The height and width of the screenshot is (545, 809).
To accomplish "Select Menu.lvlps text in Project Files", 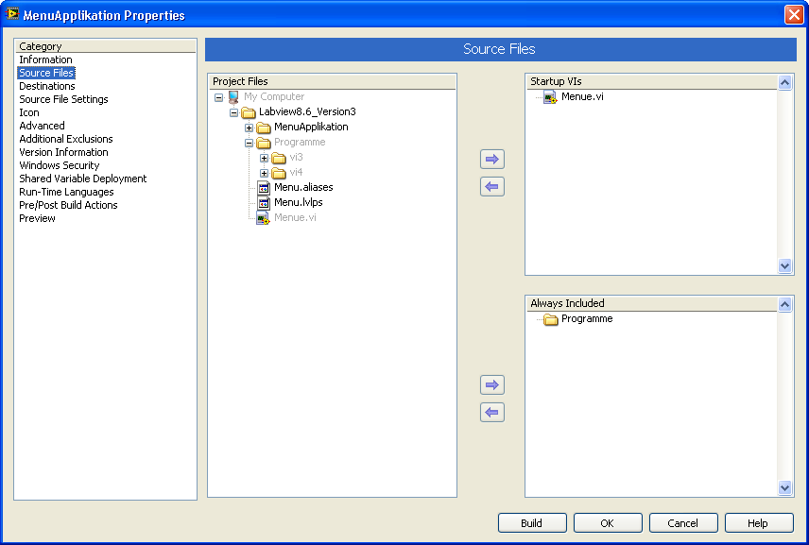I will (x=299, y=203).
